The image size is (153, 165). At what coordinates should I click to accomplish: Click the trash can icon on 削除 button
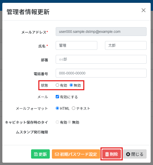click(x=107, y=154)
